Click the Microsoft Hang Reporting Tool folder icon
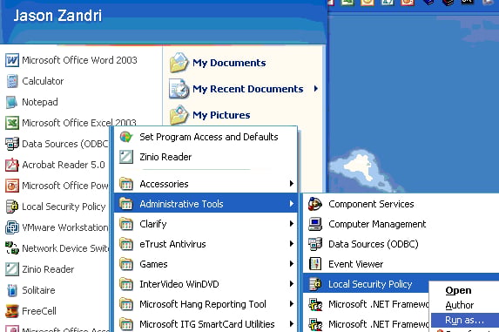Screen dimensions: 499x332 click(x=126, y=304)
